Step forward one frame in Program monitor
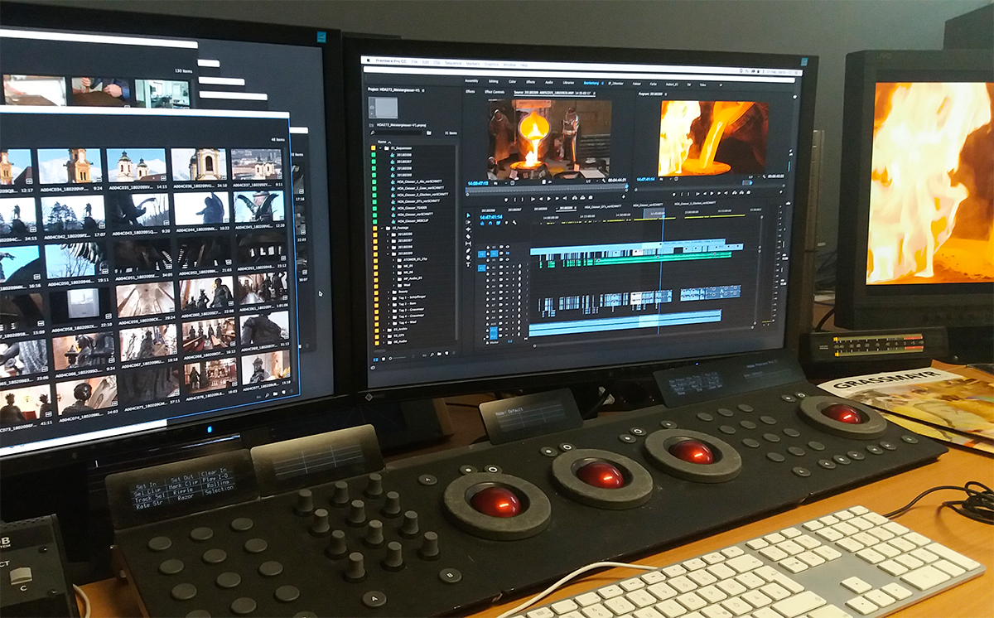This screenshot has width=994, height=618. click(719, 194)
